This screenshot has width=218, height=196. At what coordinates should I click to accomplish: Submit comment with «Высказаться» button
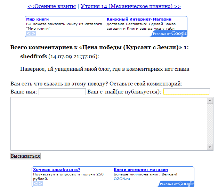tap(26, 156)
